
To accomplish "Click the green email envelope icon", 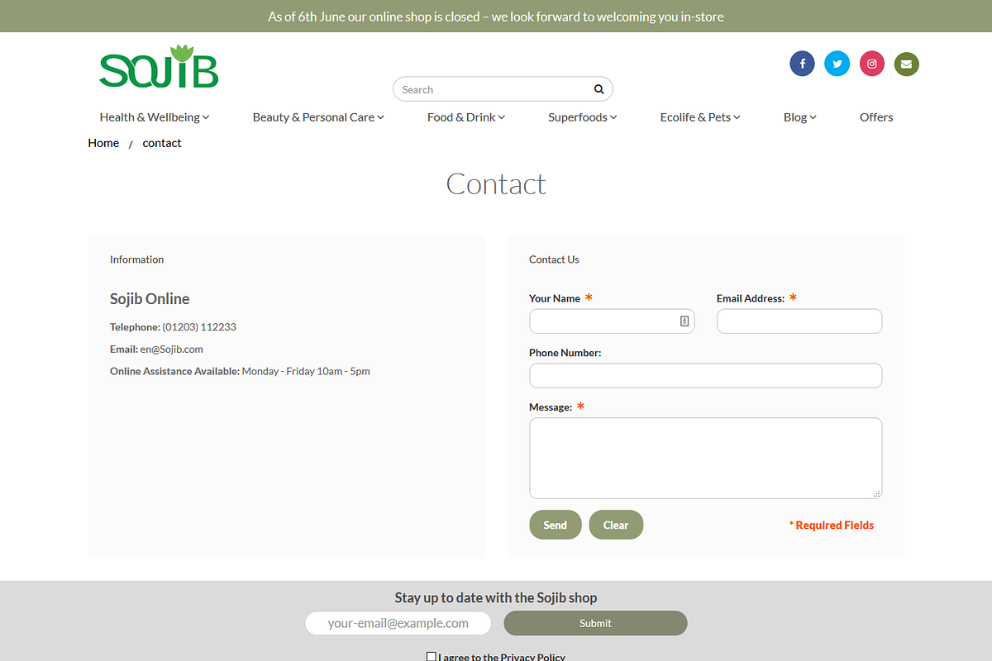I will [x=906, y=64].
